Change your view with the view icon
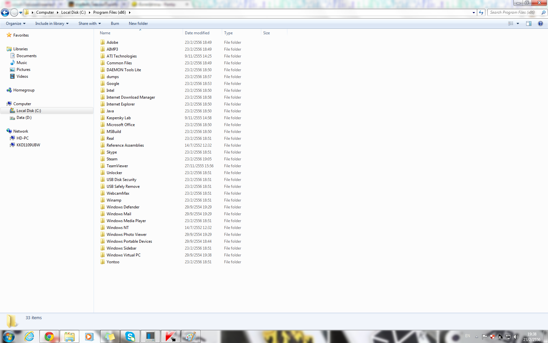548x343 pixels. click(x=511, y=24)
